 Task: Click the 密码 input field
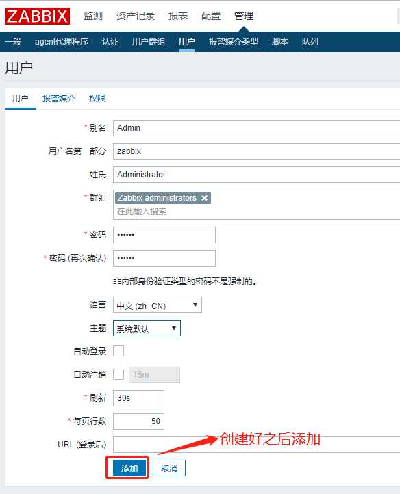164,235
